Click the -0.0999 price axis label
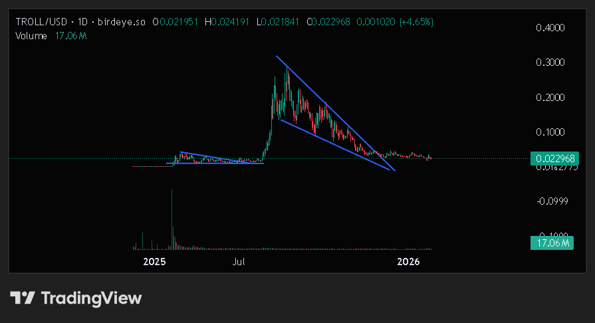 [552, 201]
